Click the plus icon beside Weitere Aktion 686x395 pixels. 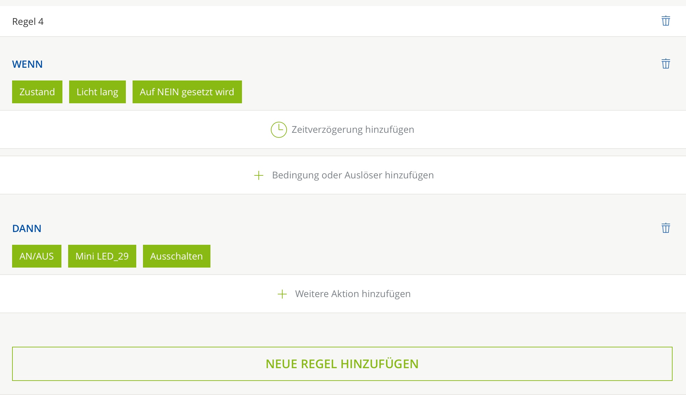[x=282, y=294]
